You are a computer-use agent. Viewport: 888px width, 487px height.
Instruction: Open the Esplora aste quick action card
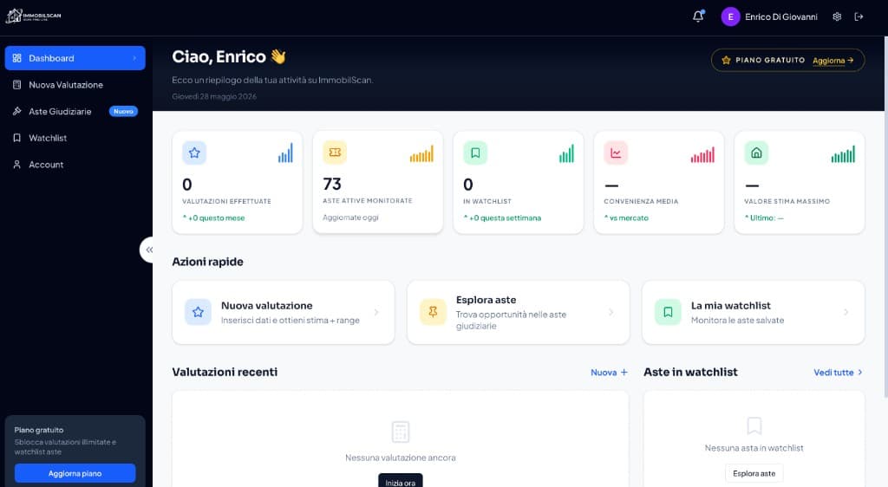point(519,312)
